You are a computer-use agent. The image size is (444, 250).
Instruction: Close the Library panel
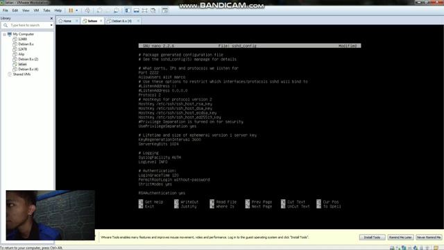point(51,18)
